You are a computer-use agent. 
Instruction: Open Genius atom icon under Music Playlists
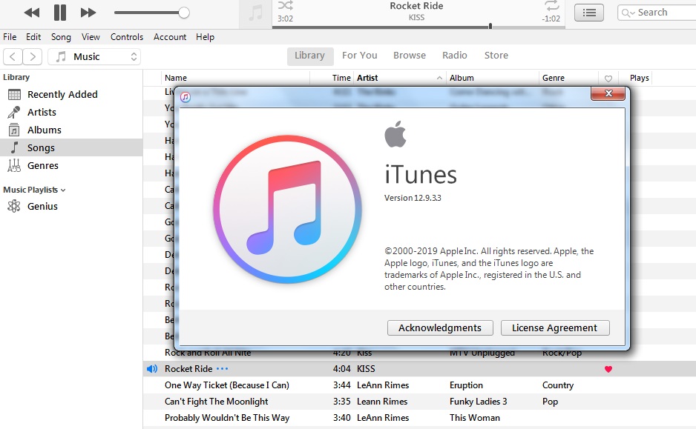14,206
